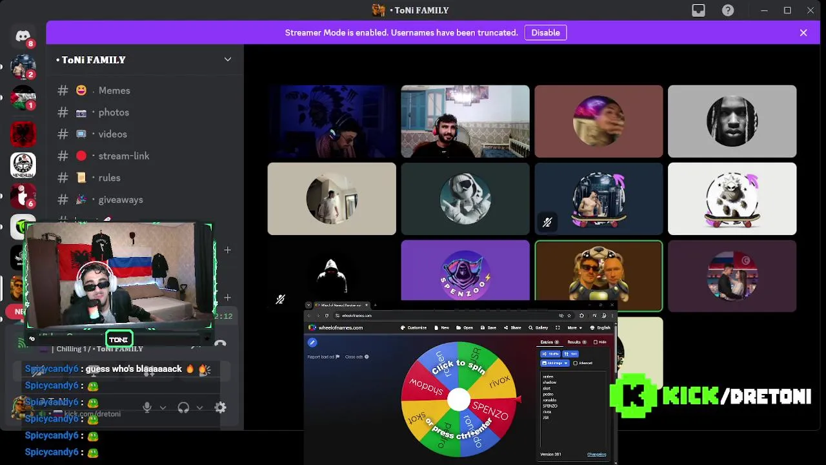Select the black-and-white portrait avatar tile
826x465 pixels.
point(732,121)
